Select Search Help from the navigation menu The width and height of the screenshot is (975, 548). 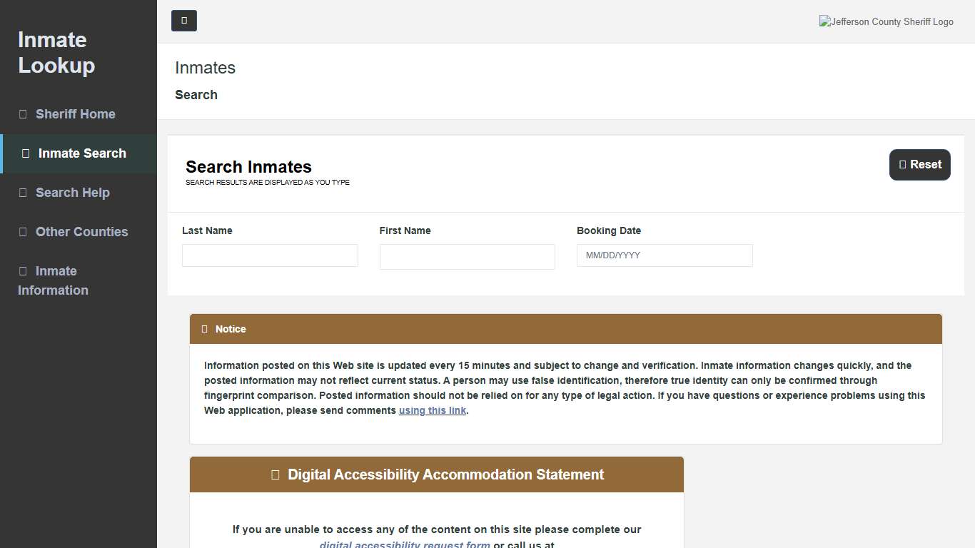[72, 192]
